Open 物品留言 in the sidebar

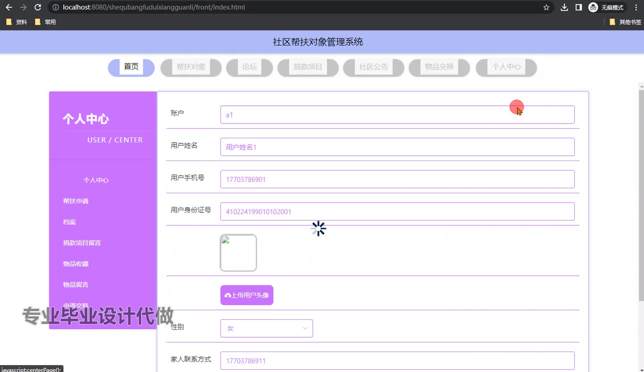coord(76,285)
